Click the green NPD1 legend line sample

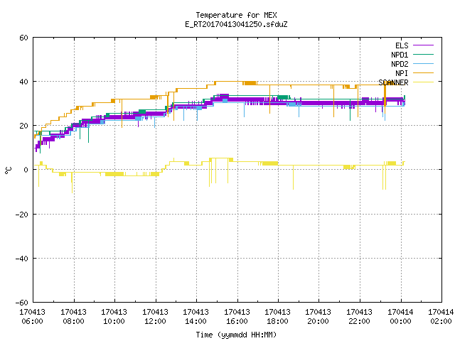[423, 55]
